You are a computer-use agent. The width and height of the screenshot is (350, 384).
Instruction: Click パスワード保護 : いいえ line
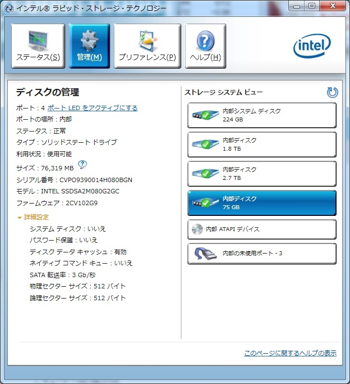pos(63,240)
